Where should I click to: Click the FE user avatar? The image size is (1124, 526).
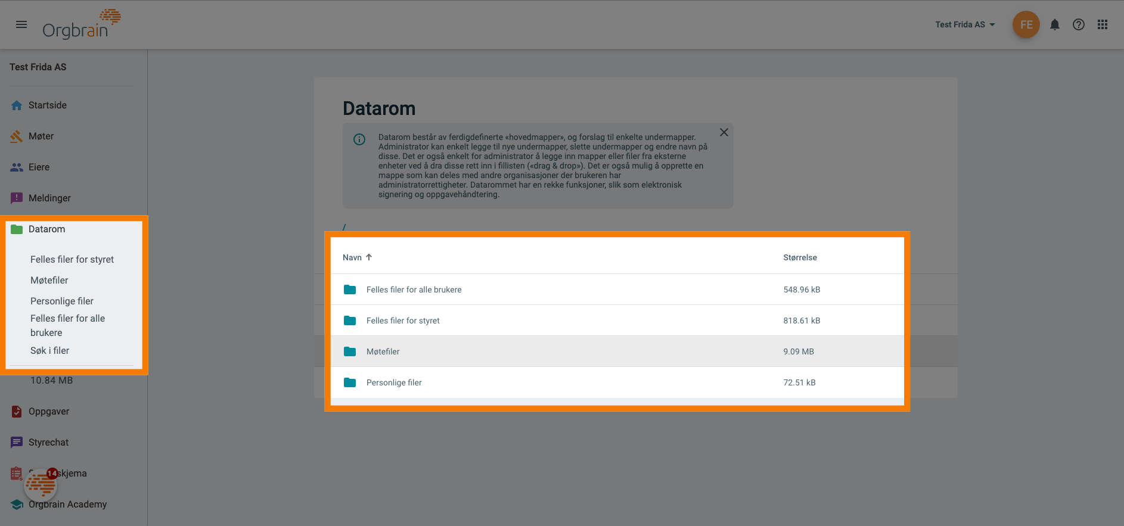point(1026,24)
